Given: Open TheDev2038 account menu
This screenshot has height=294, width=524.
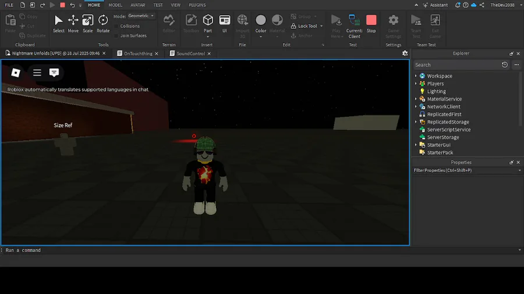Looking at the screenshot, I should pos(502,5).
